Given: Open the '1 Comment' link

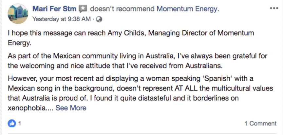Looking at the screenshot, I should pyautogui.click(x=260, y=124).
